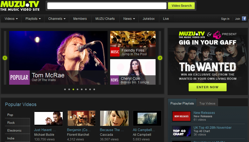This screenshot has width=249, height=142.
Task: Open the Channels dropdown menu
Action: 57,19
